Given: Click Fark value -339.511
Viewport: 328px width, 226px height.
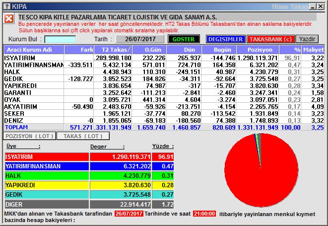Looking at the screenshot, I should click(80, 65).
